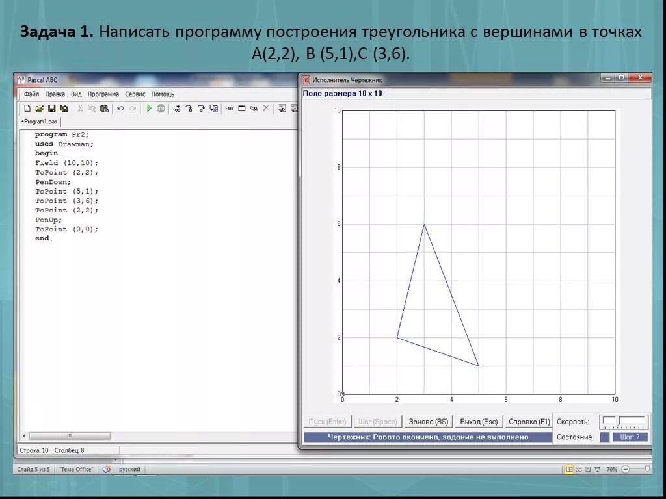Click the gray X icon in toolbar

266,109
